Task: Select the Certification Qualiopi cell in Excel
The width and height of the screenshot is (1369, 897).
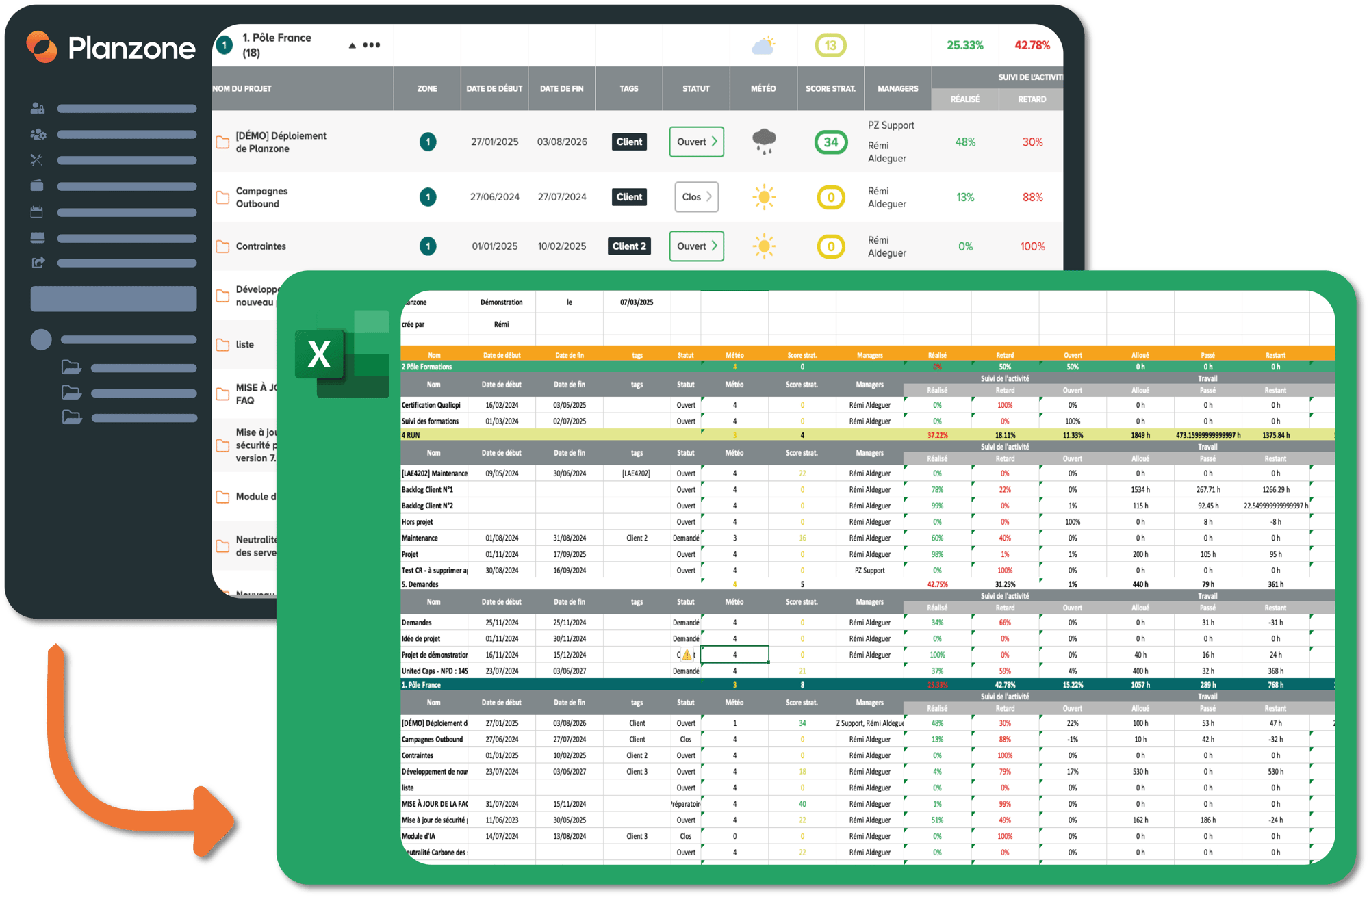Action: click(x=434, y=405)
